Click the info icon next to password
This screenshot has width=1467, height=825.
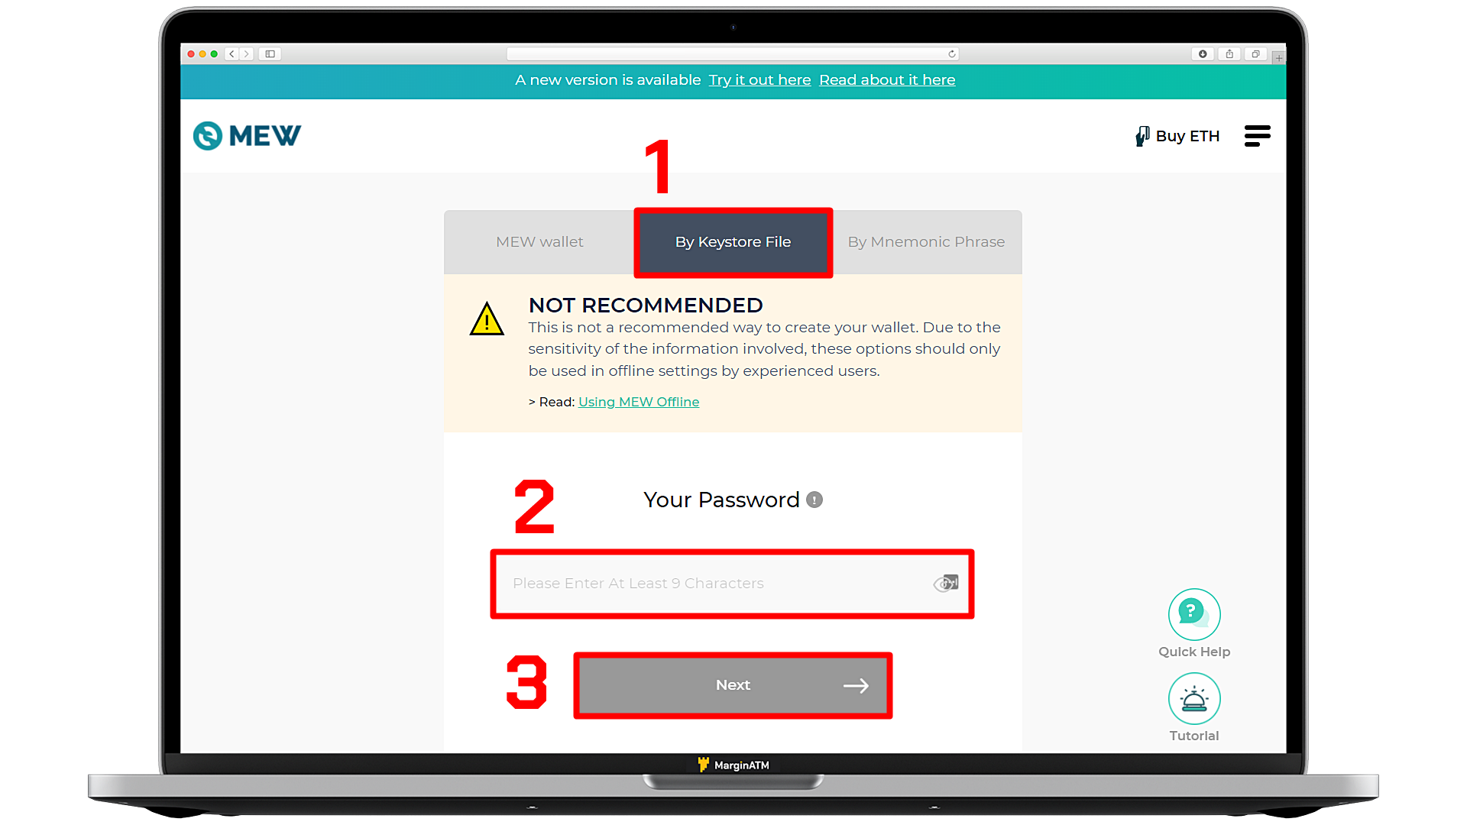click(x=814, y=500)
